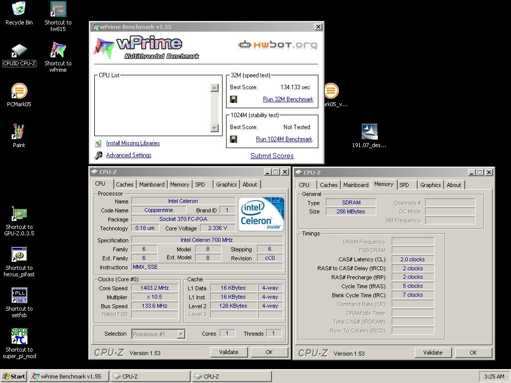Viewport: 511px width, 383px height.
Task: Run the 32M Benchmark
Action: pos(288,99)
